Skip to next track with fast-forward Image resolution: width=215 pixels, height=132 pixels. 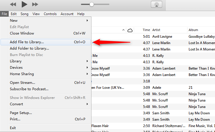coord(35,4)
